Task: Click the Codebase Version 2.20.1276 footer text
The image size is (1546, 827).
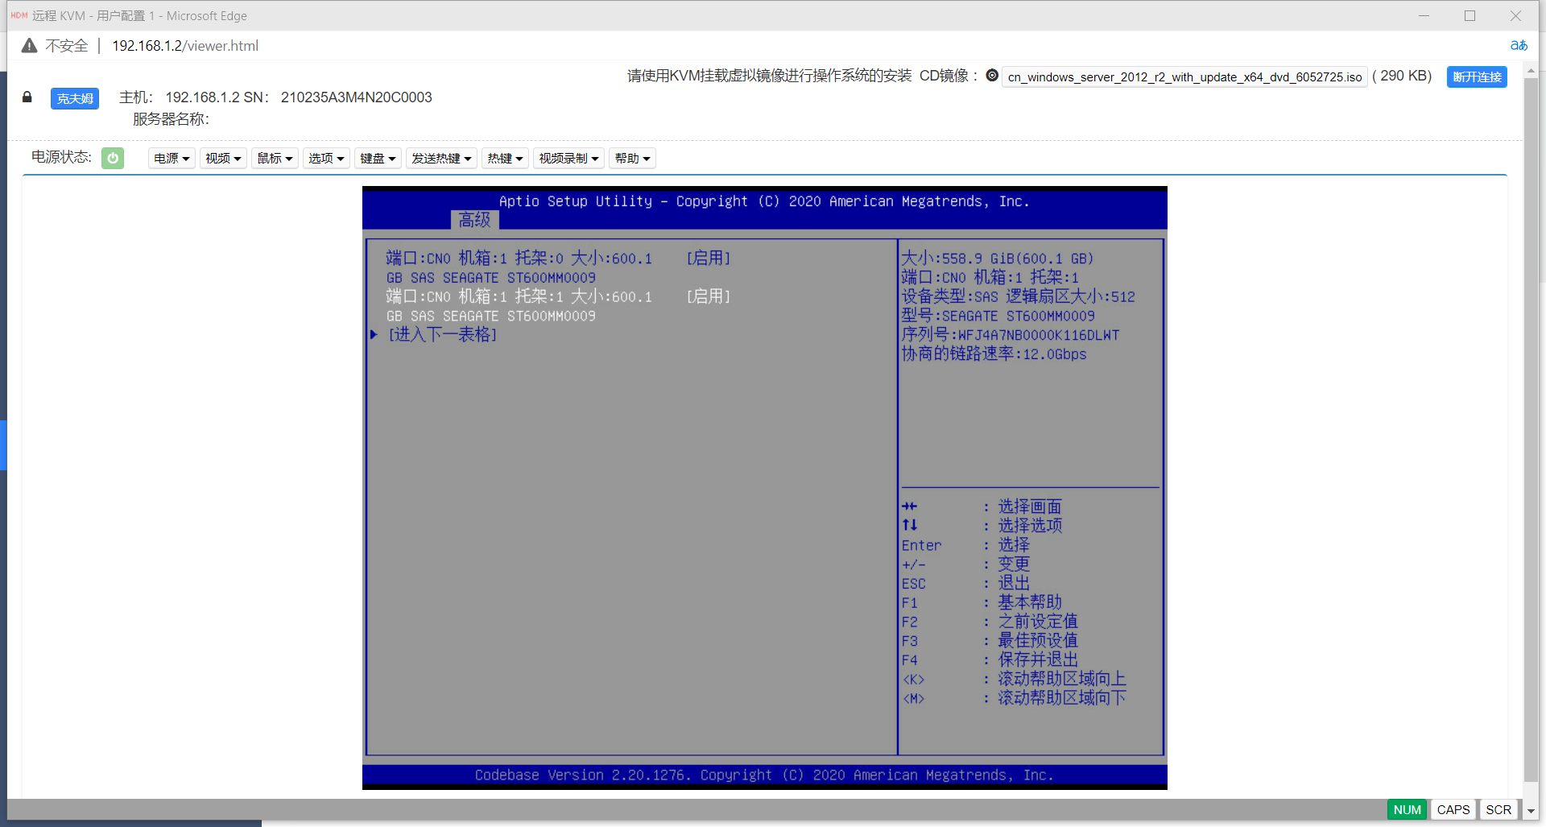Action: click(x=764, y=775)
